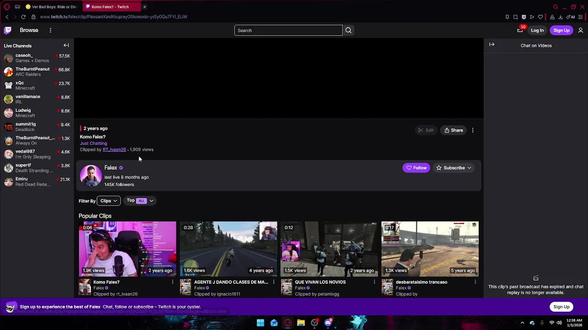The width and height of the screenshot is (588, 330).
Task: Open the clip's three-dot options menu
Action: [473, 130]
